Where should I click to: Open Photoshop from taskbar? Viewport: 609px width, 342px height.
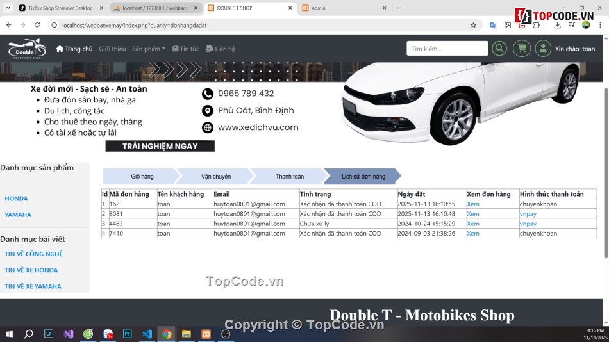click(128, 334)
